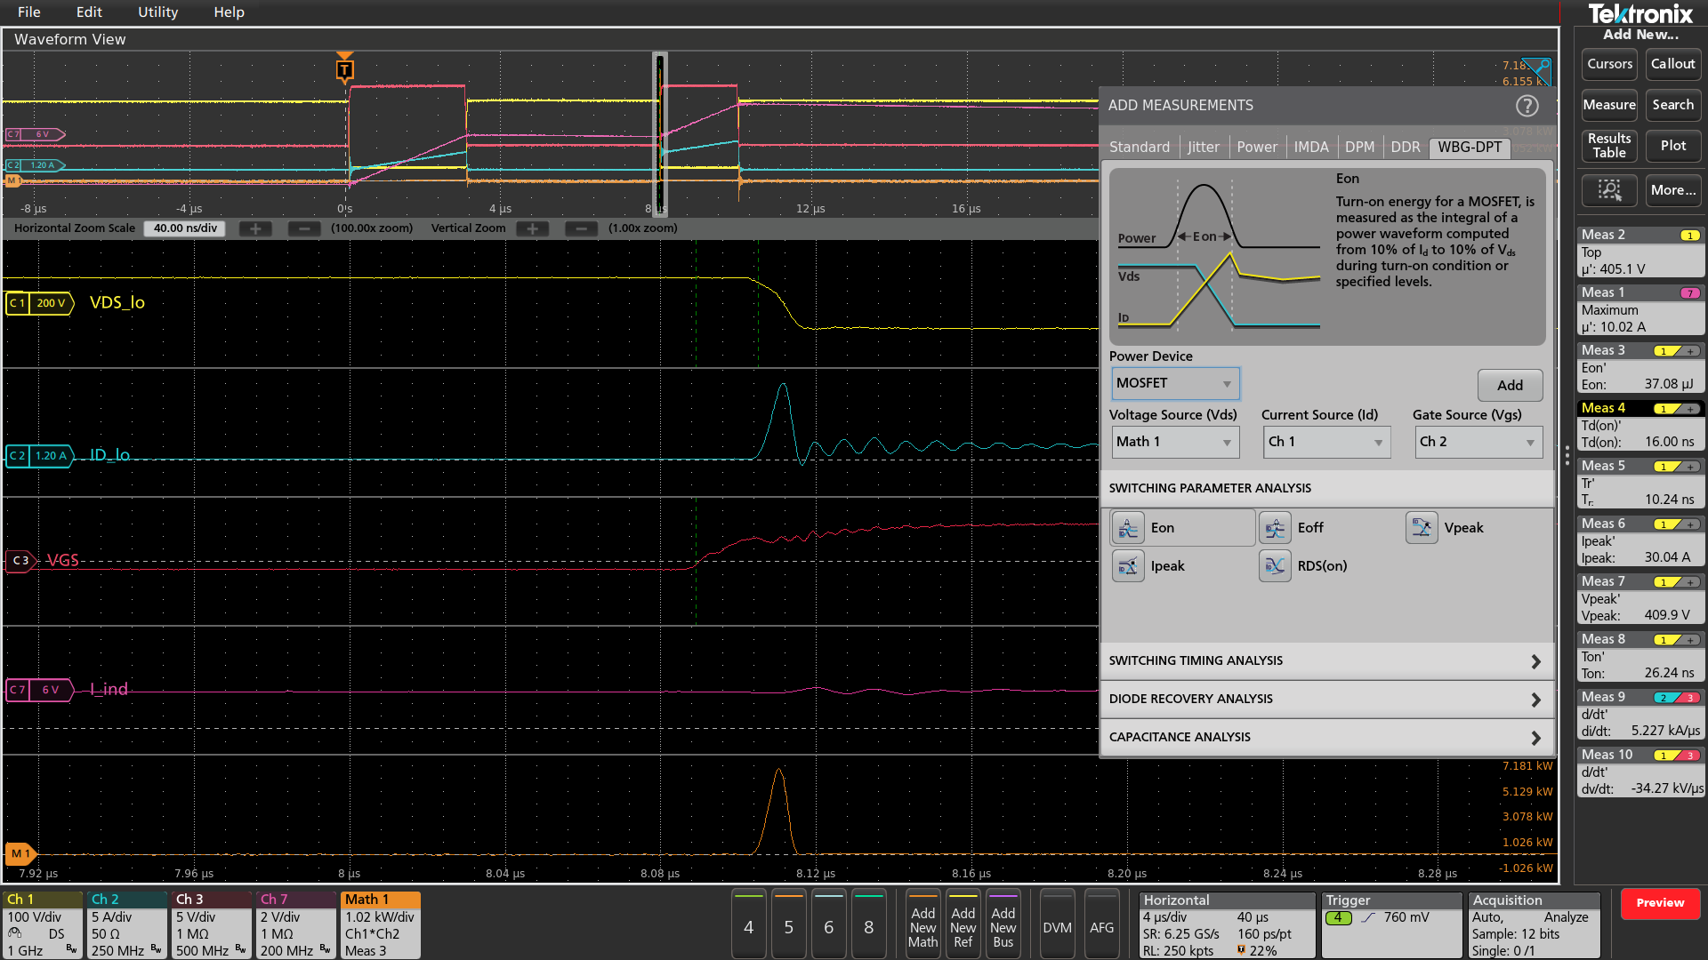
Task: Increase horizontal zoom with plus button
Action: click(x=255, y=228)
